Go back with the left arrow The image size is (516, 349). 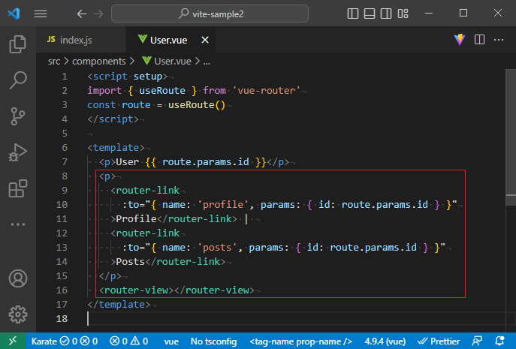[x=82, y=14]
